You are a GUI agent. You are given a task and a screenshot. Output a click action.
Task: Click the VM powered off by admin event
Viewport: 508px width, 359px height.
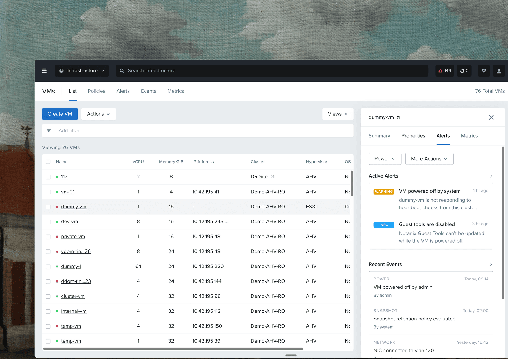pos(431,287)
